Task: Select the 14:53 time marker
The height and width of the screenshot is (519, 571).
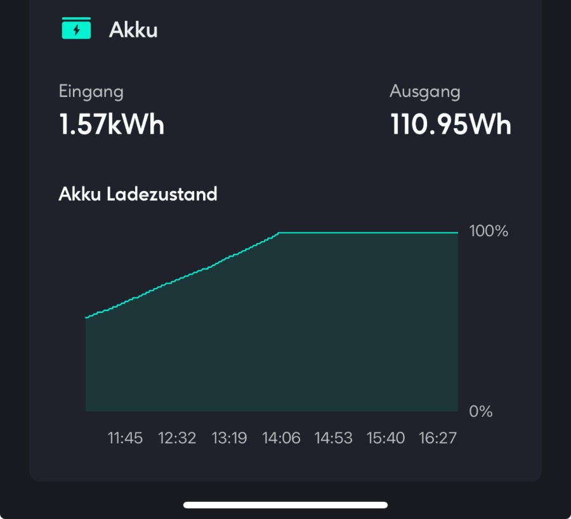Action: (x=333, y=438)
